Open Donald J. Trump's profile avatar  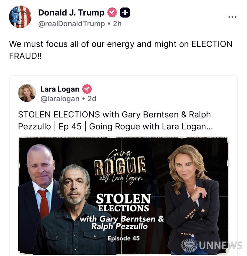20,17
